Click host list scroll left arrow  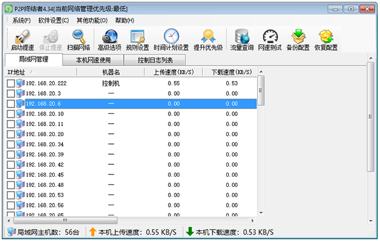pos(9,221)
